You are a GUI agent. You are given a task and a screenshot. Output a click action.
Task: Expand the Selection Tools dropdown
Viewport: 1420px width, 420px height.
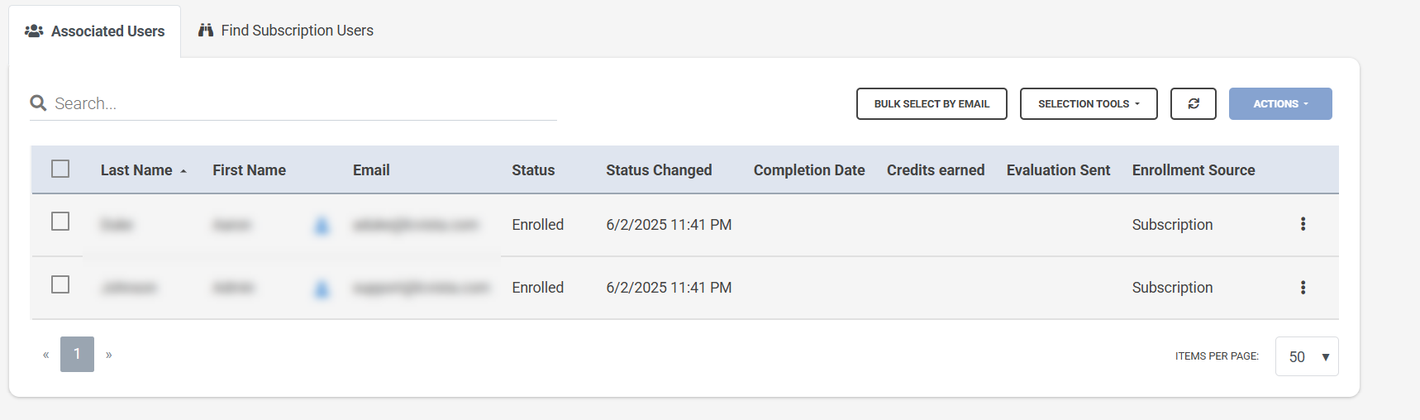[1088, 104]
